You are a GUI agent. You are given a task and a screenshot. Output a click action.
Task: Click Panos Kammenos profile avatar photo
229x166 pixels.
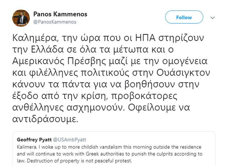point(21,18)
